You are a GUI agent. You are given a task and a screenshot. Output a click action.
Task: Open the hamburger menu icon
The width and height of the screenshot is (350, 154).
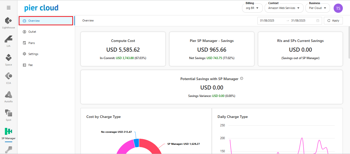(8, 8)
